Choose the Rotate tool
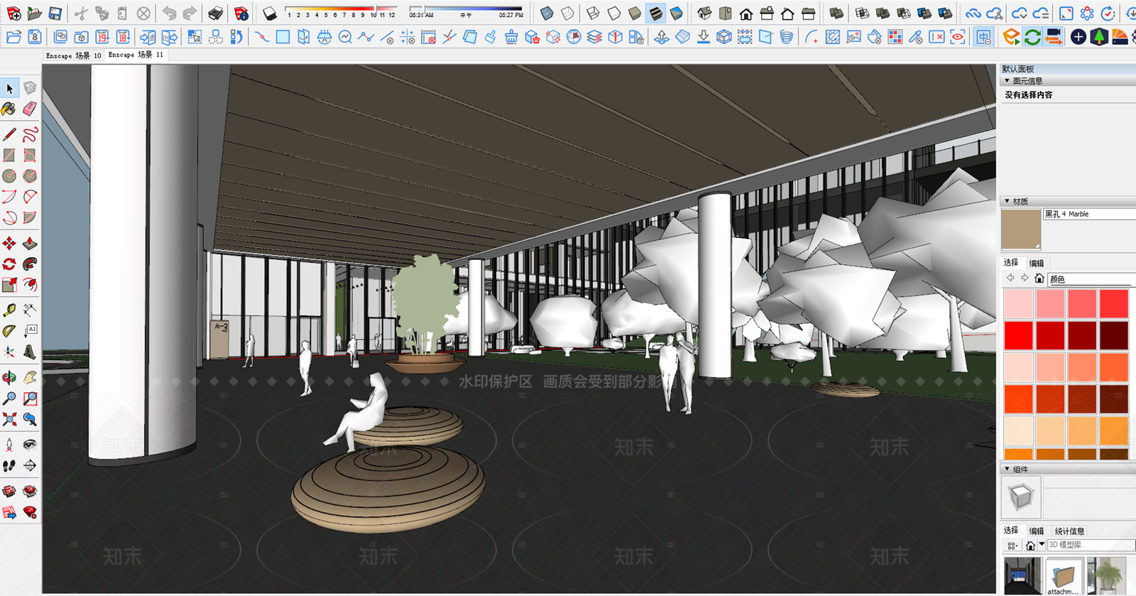1136x596 pixels. [x=9, y=264]
